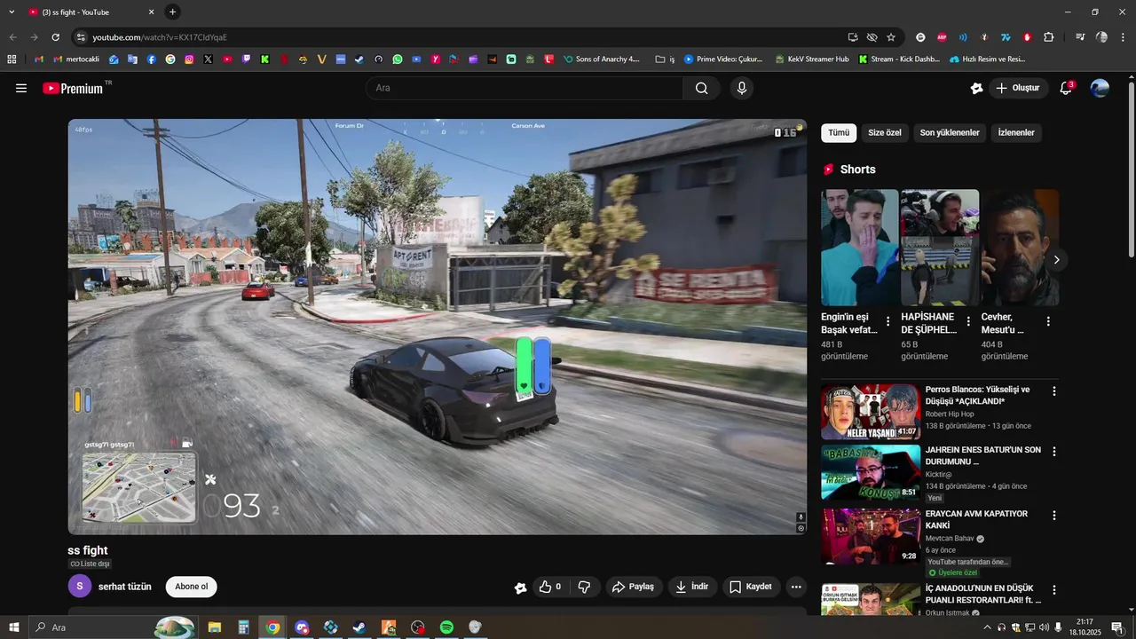This screenshot has height=639, width=1136.
Task: Select the İzlenenler filter chip
Action: click(1016, 133)
